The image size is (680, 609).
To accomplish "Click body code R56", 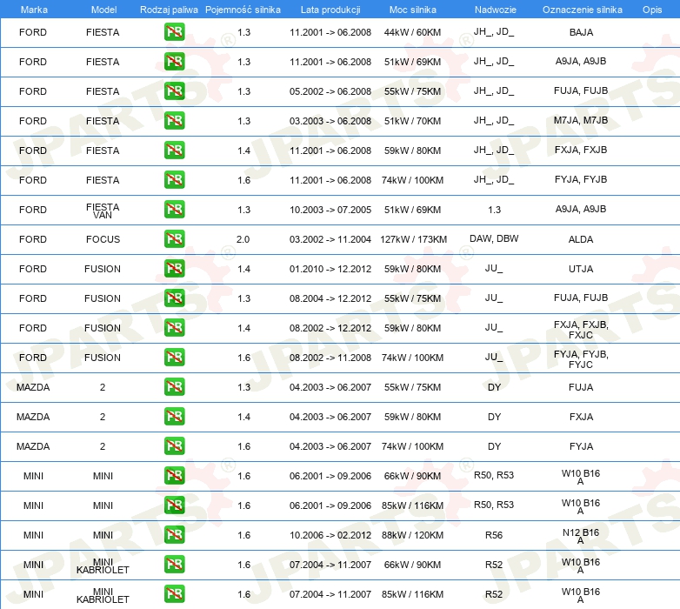I will click(x=494, y=535).
